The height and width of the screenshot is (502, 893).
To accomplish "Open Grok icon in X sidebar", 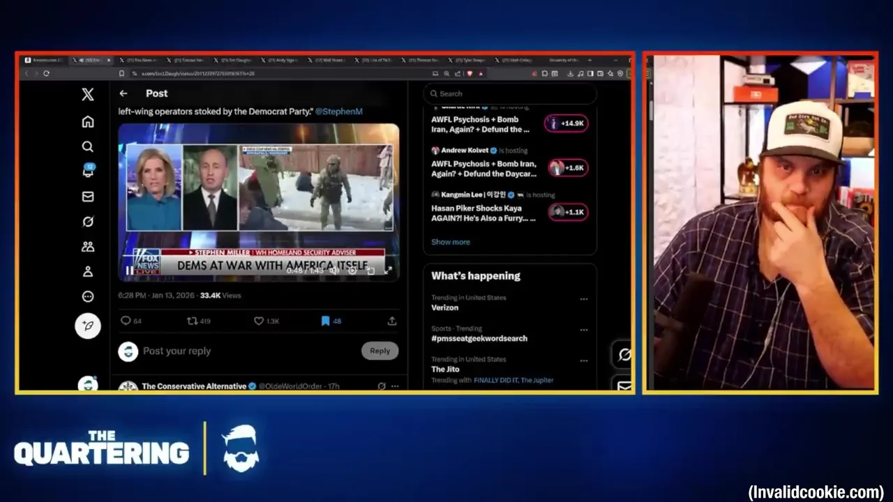I will (87, 222).
